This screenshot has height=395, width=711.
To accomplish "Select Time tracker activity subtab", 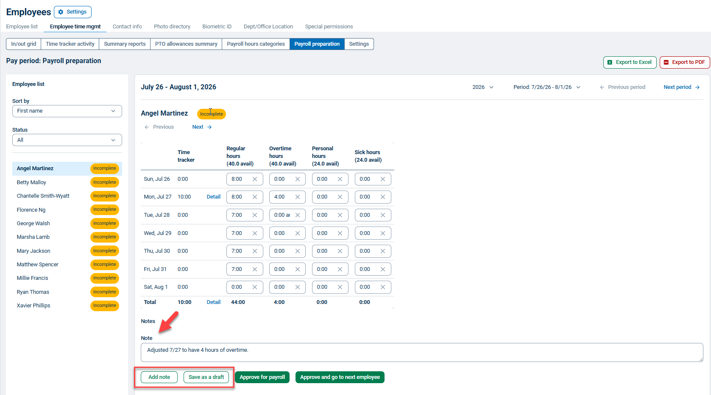I will [70, 44].
